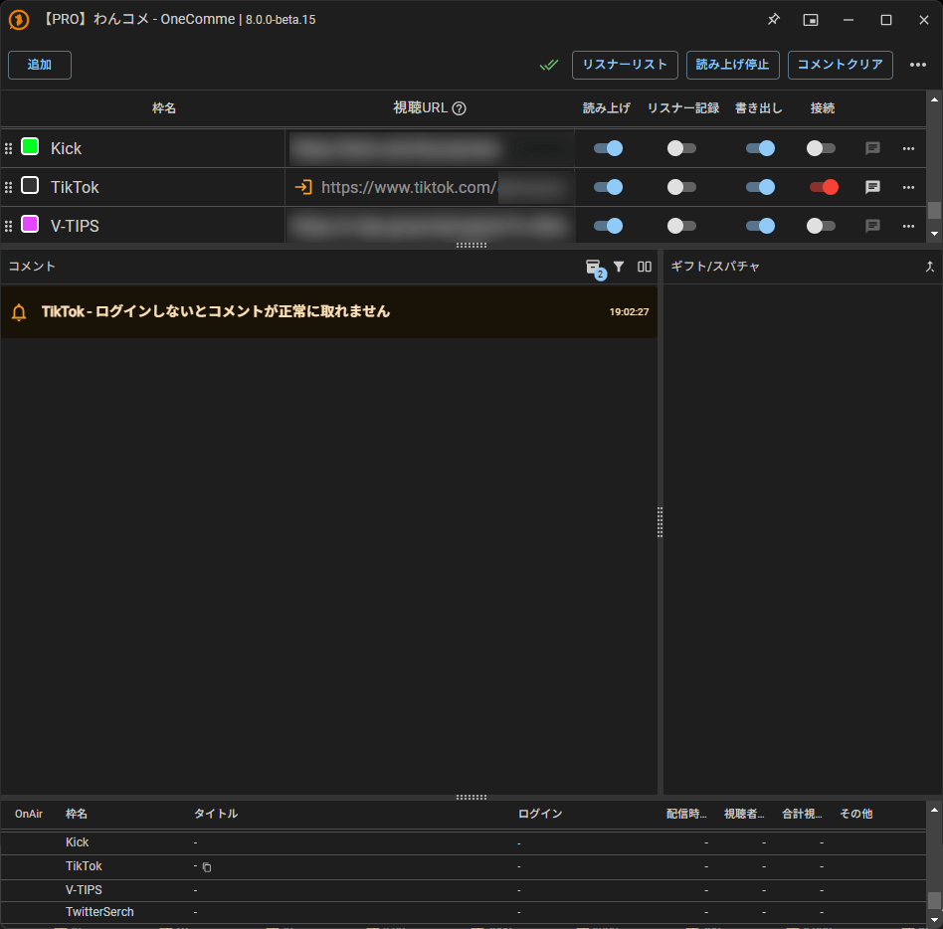
Task: Toggle split column view in comments
Action: pos(645,267)
